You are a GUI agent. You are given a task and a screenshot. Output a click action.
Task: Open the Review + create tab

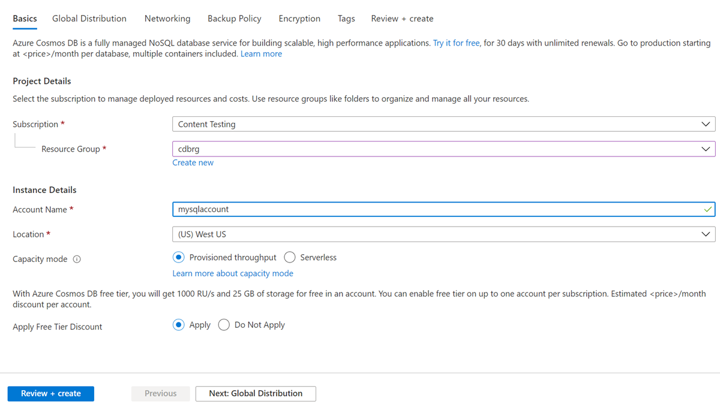pyautogui.click(x=402, y=19)
